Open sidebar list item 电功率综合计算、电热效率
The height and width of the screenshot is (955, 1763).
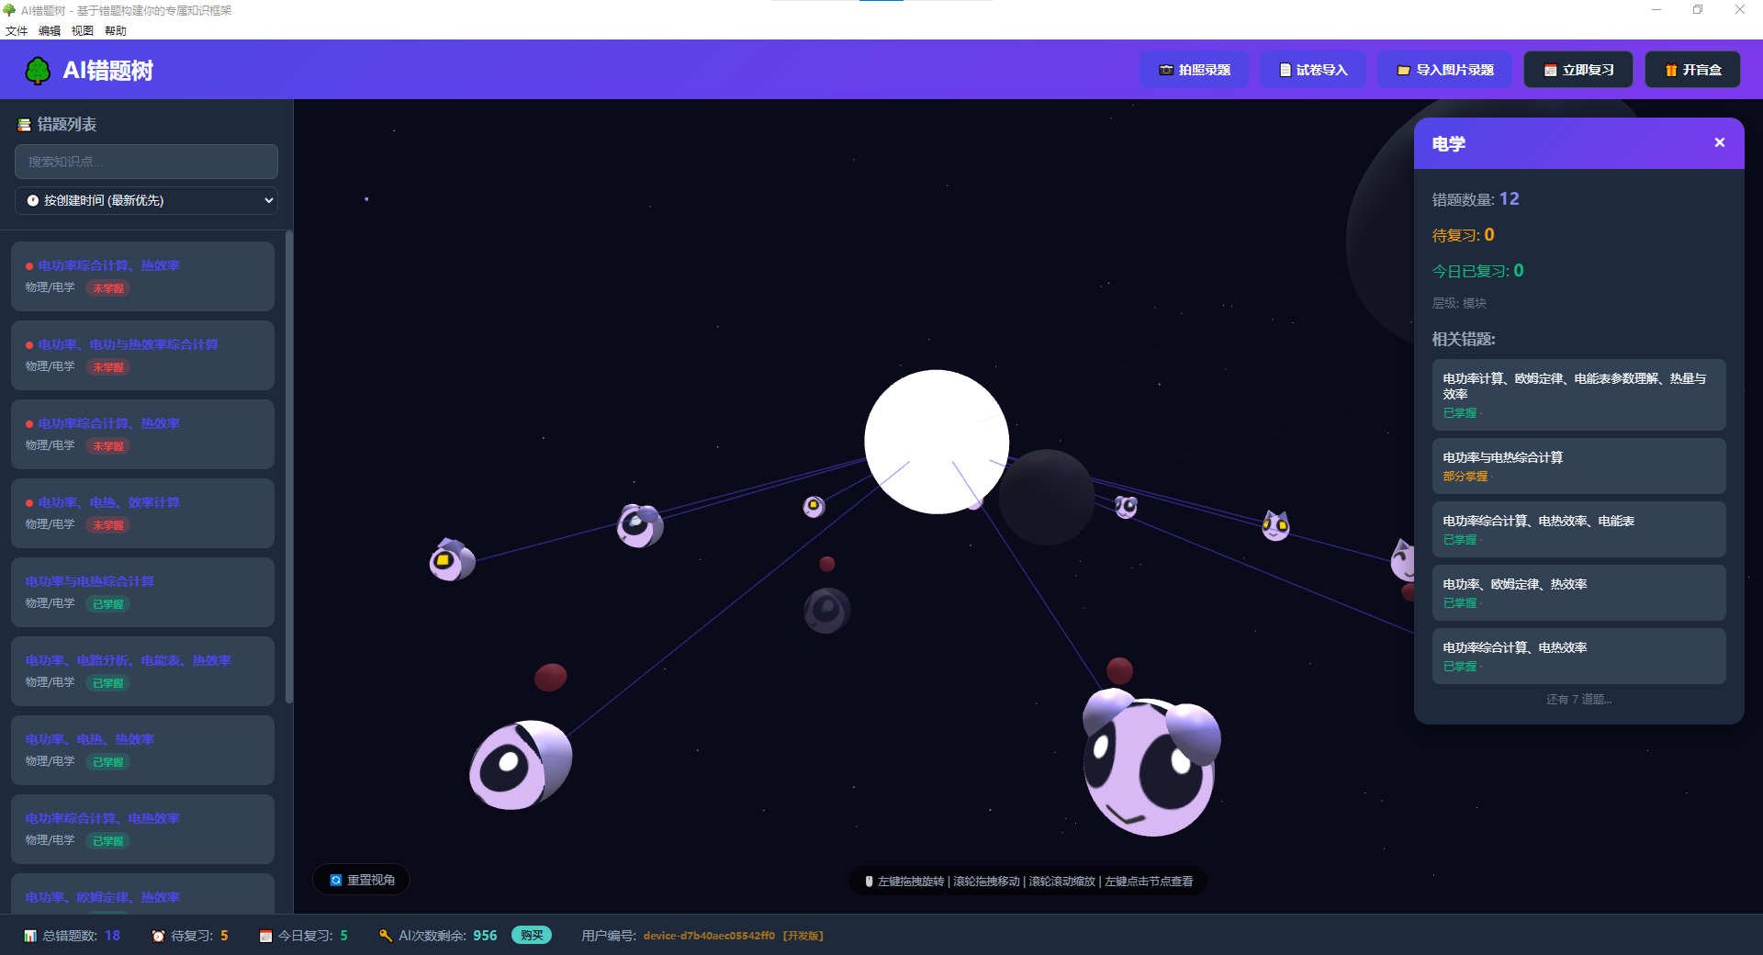tap(142, 829)
